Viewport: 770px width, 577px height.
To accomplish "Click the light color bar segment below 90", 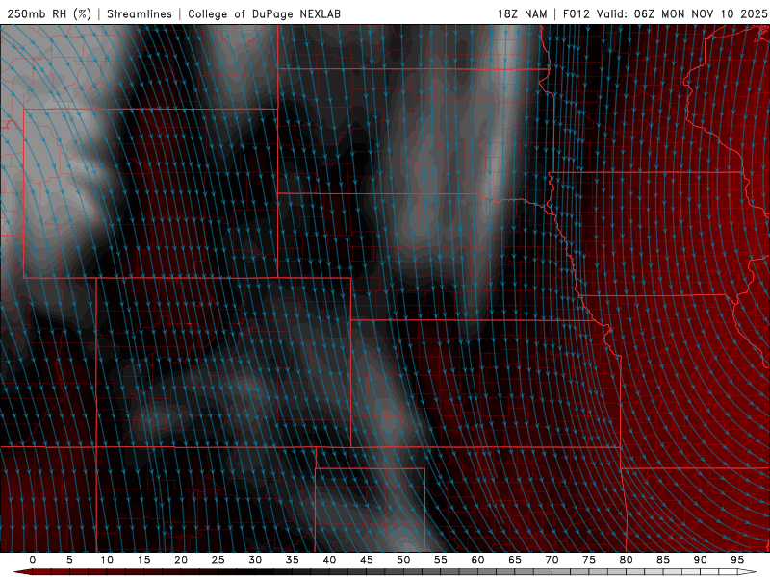I will (700, 572).
